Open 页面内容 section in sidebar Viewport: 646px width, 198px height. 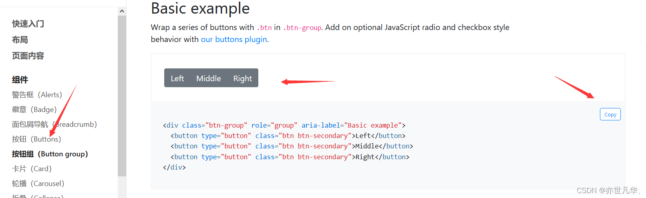28,56
